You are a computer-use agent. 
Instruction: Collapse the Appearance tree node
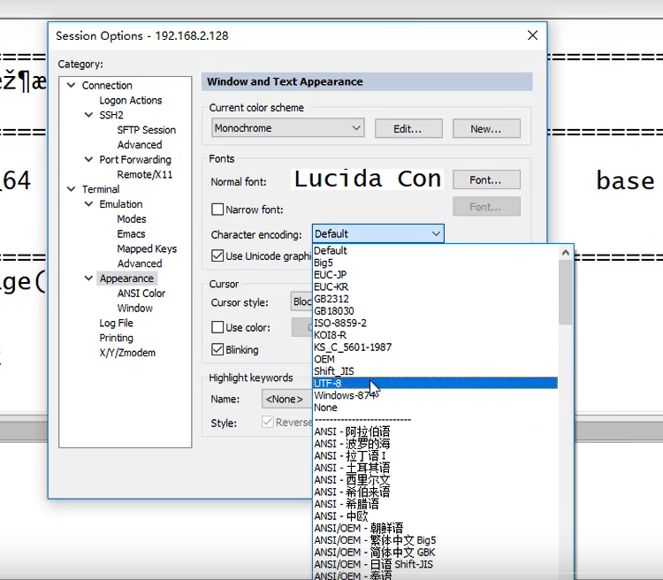tap(88, 279)
